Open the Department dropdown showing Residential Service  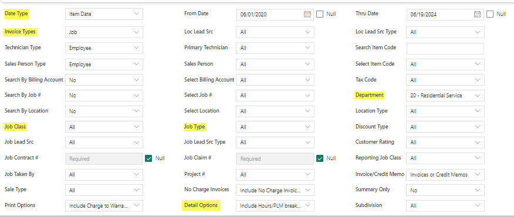click(445, 96)
